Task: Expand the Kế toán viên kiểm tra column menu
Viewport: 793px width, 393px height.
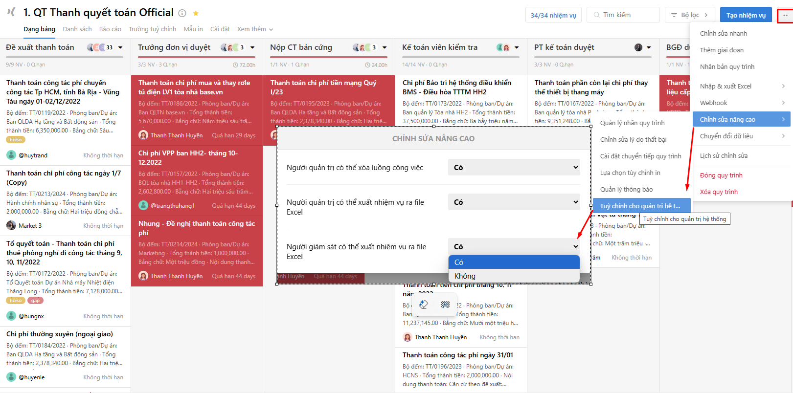Action: tap(517, 47)
